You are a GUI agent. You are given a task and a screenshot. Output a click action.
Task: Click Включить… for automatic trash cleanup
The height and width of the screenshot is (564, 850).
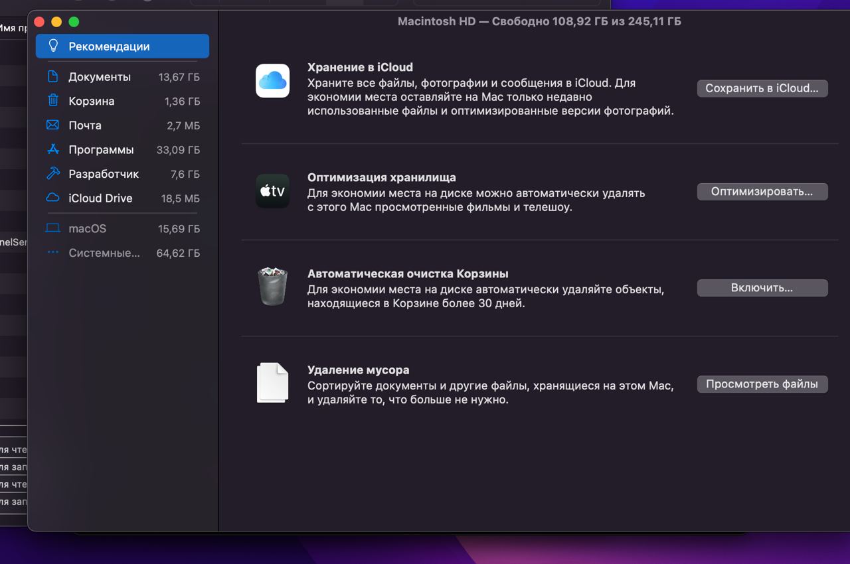point(762,288)
